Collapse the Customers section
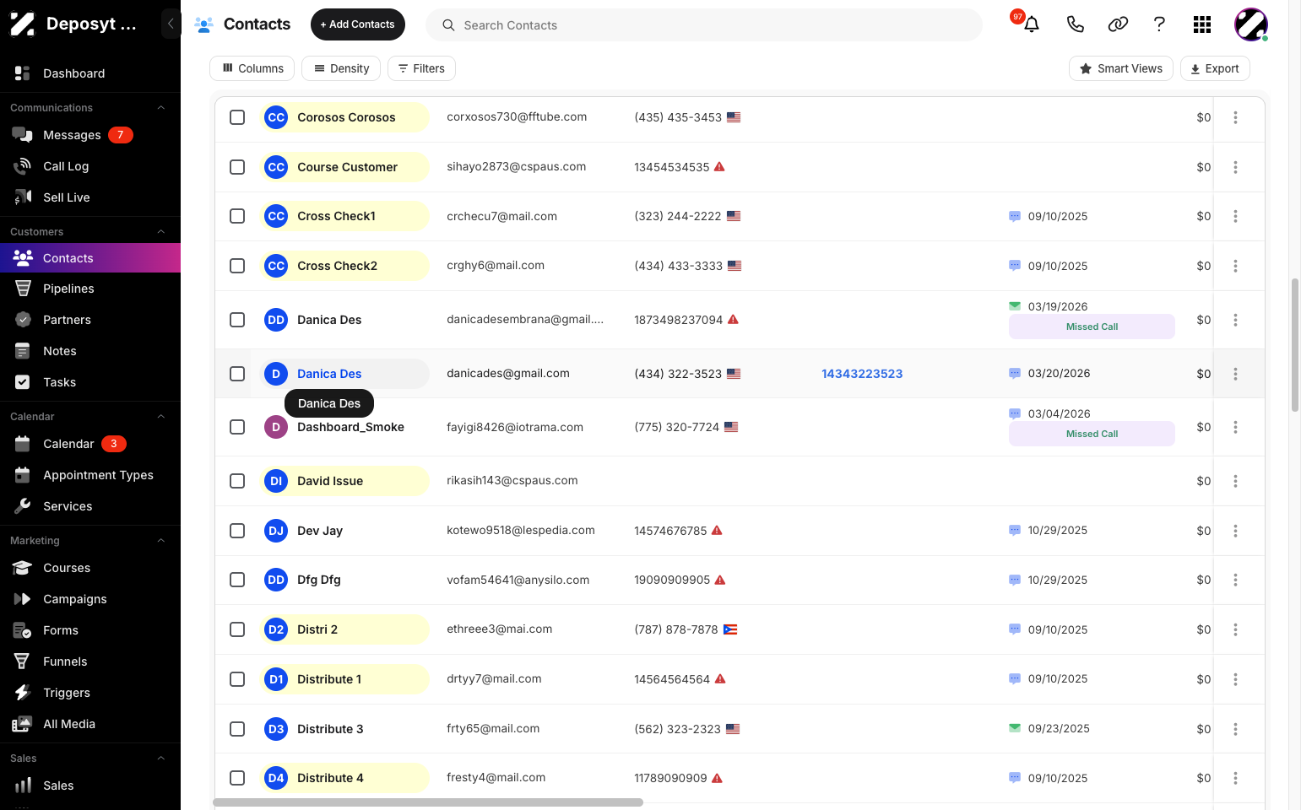Screen dimensions: 1301x810 click(x=160, y=232)
